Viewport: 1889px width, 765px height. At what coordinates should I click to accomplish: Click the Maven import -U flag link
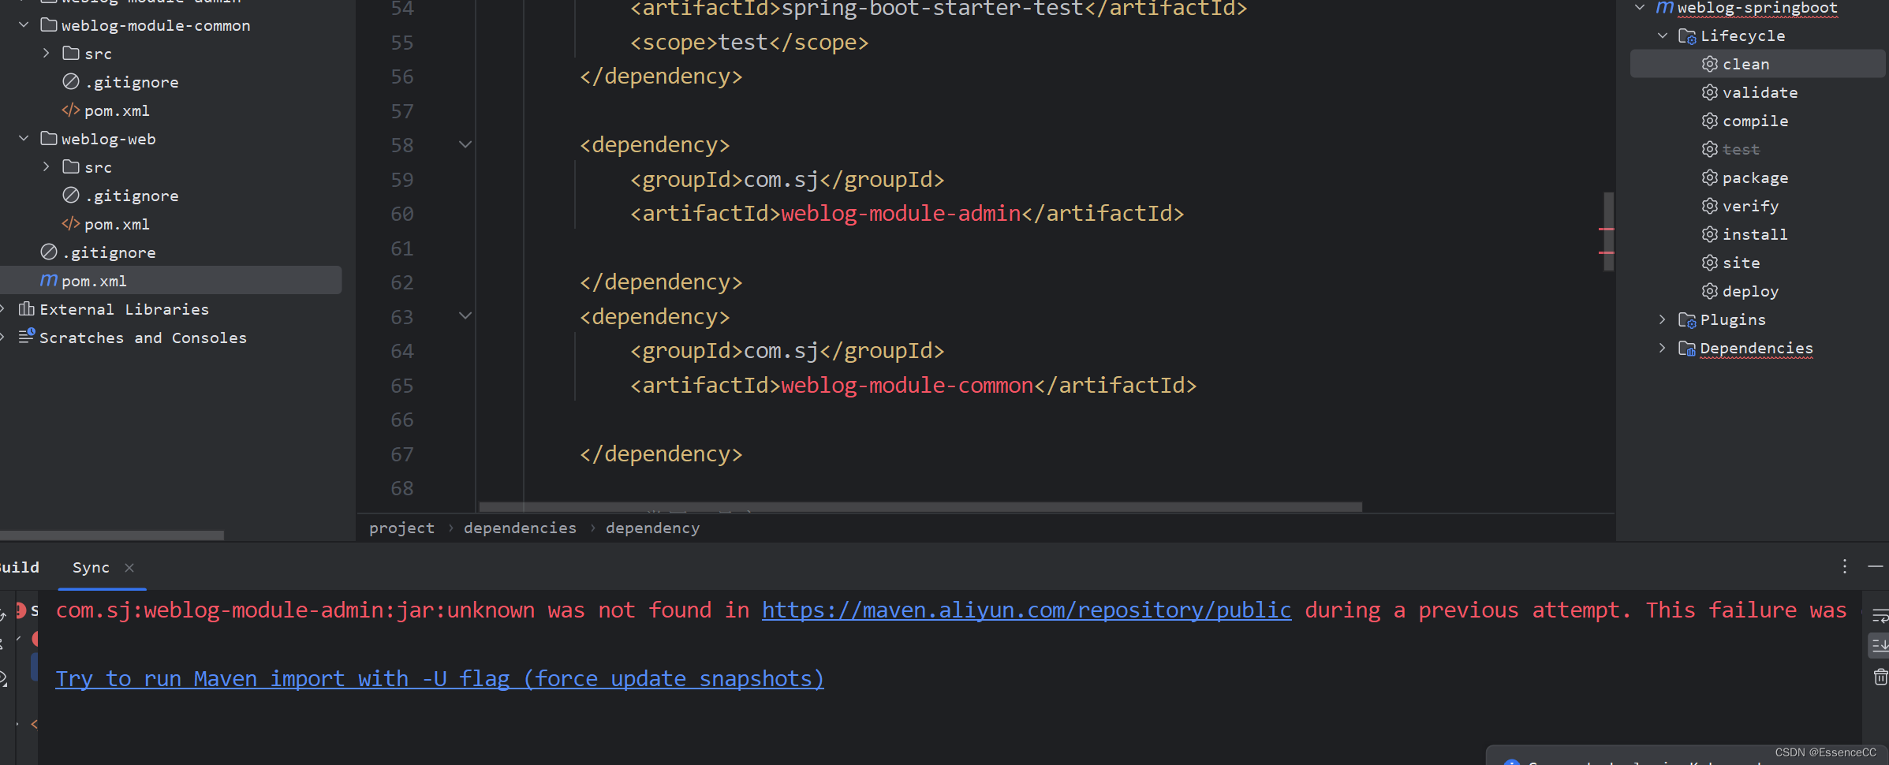click(x=439, y=678)
